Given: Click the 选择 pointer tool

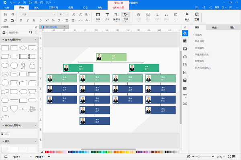Looking at the screenshot, I should [x=126, y=16].
